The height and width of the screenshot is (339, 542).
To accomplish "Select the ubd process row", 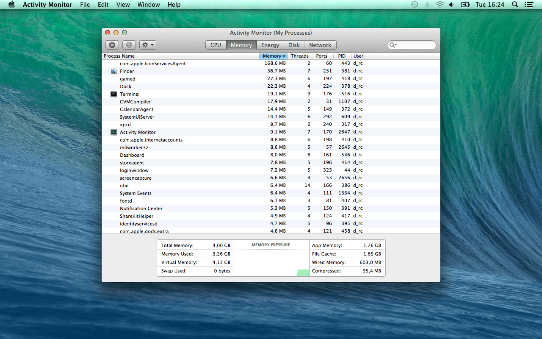I will click(x=271, y=186).
